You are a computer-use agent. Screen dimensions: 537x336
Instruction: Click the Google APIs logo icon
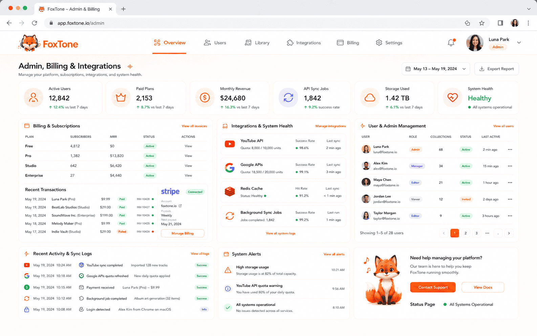(230, 168)
